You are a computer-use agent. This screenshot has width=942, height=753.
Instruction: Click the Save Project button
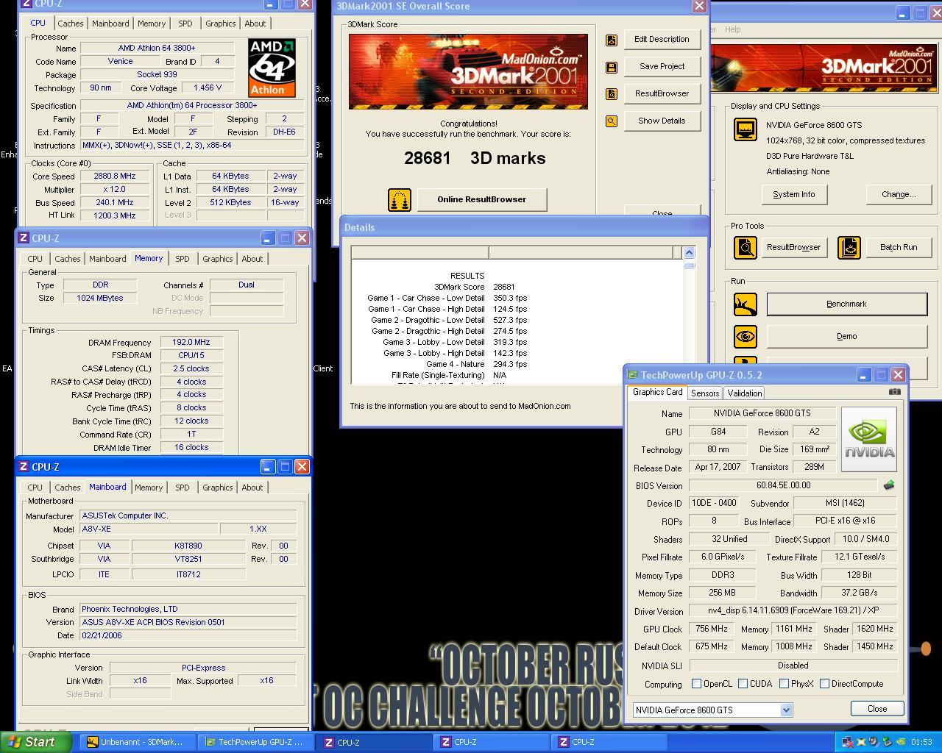pos(662,66)
